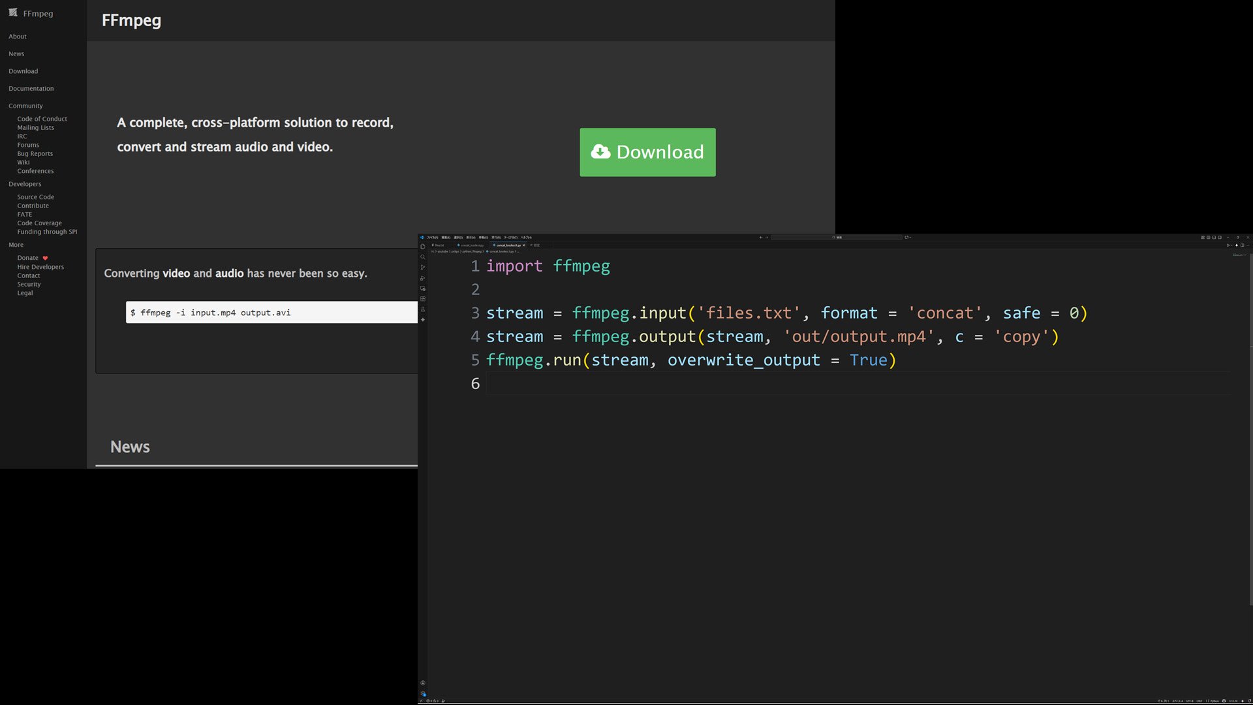Open the Settings editor tab
This screenshot has height=705, width=1253.
click(535, 245)
